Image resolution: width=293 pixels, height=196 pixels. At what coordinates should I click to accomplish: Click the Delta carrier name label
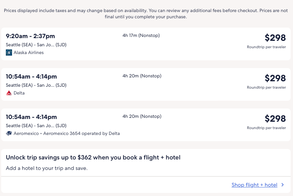click(19, 93)
